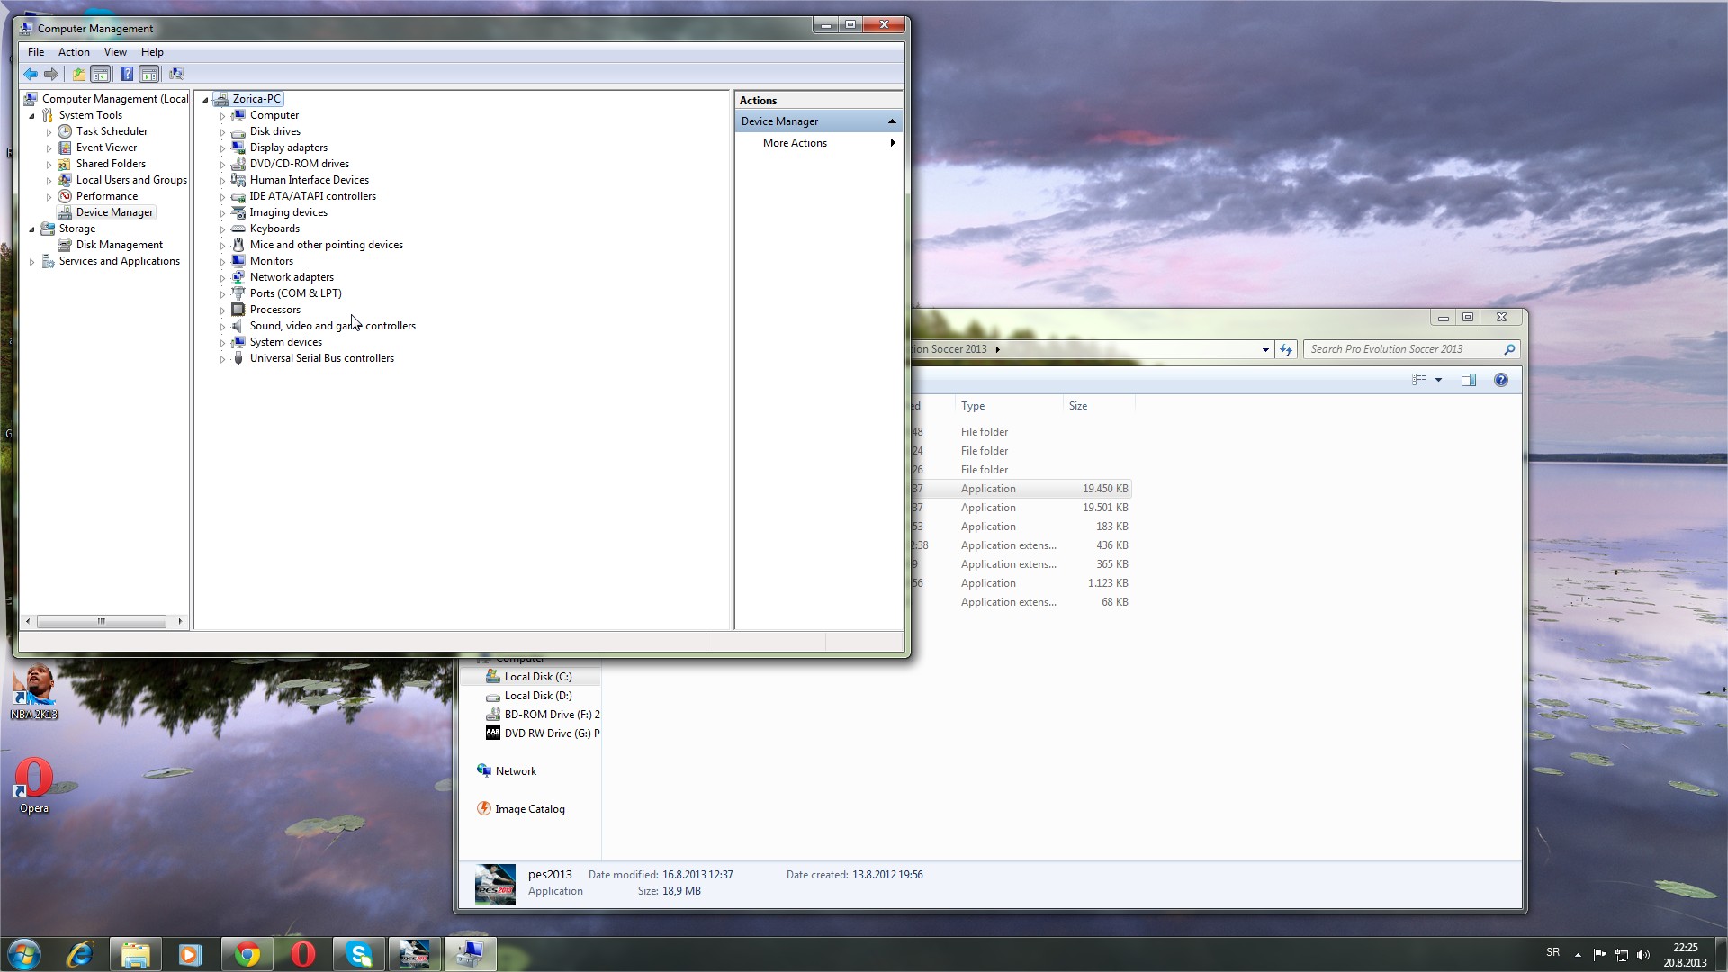Select Device Manager in the console tree
Image resolution: width=1728 pixels, height=972 pixels.
[x=114, y=212]
